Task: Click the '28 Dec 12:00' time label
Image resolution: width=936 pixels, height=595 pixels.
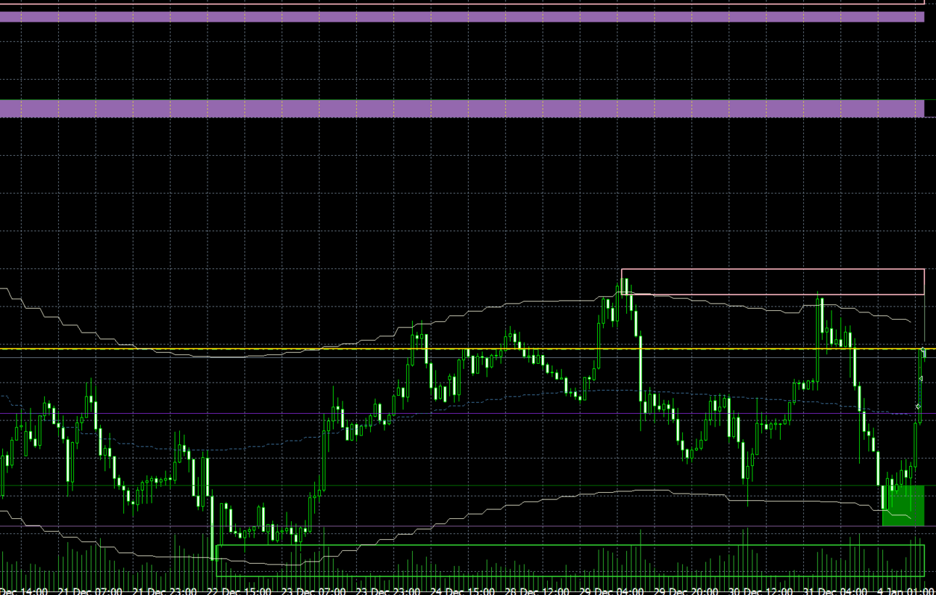Action: coord(538,591)
